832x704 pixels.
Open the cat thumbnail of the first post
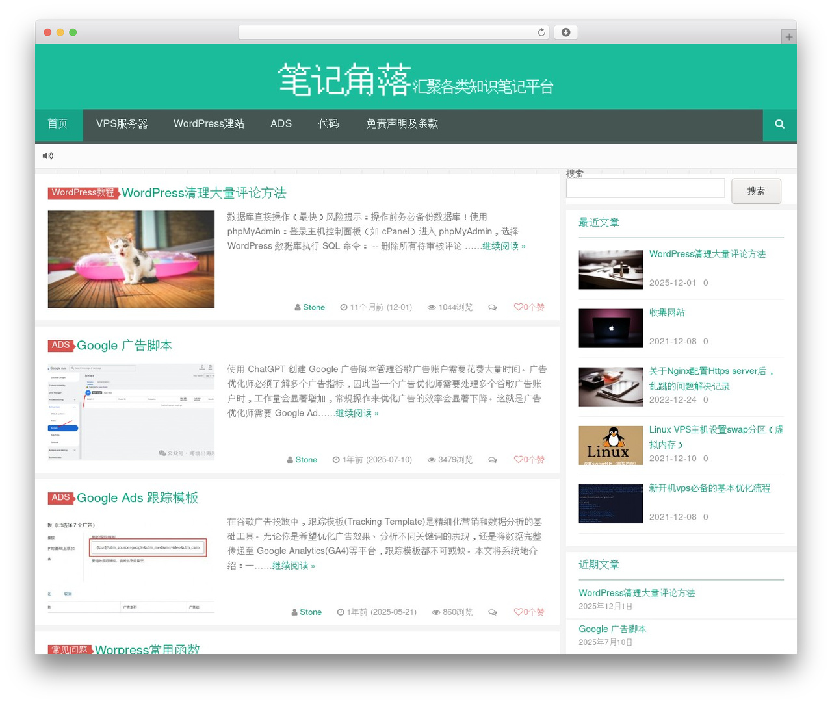(131, 259)
